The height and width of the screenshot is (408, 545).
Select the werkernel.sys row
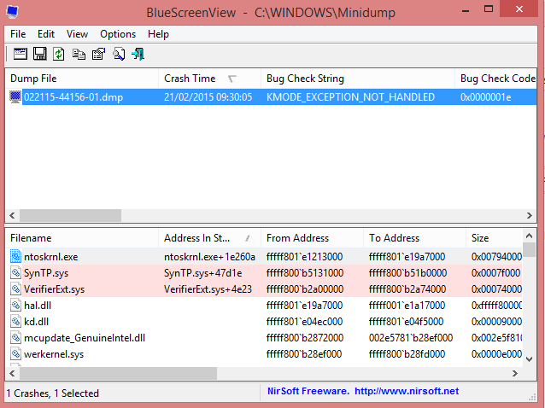coord(264,354)
